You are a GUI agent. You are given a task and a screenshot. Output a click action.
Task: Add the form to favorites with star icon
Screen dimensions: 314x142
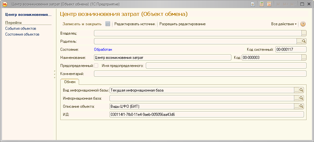click(x=253, y=4)
